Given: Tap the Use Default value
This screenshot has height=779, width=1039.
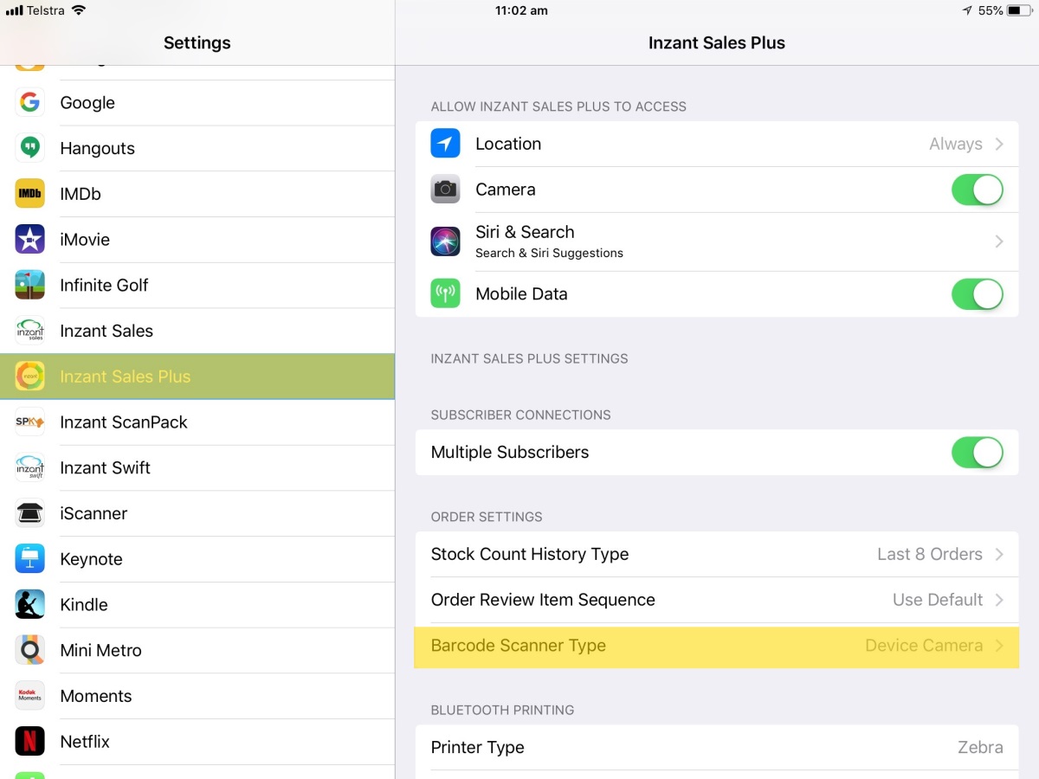Looking at the screenshot, I should [938, 600].
